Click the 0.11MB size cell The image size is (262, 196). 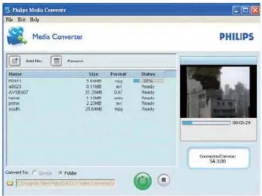[94, 87]
